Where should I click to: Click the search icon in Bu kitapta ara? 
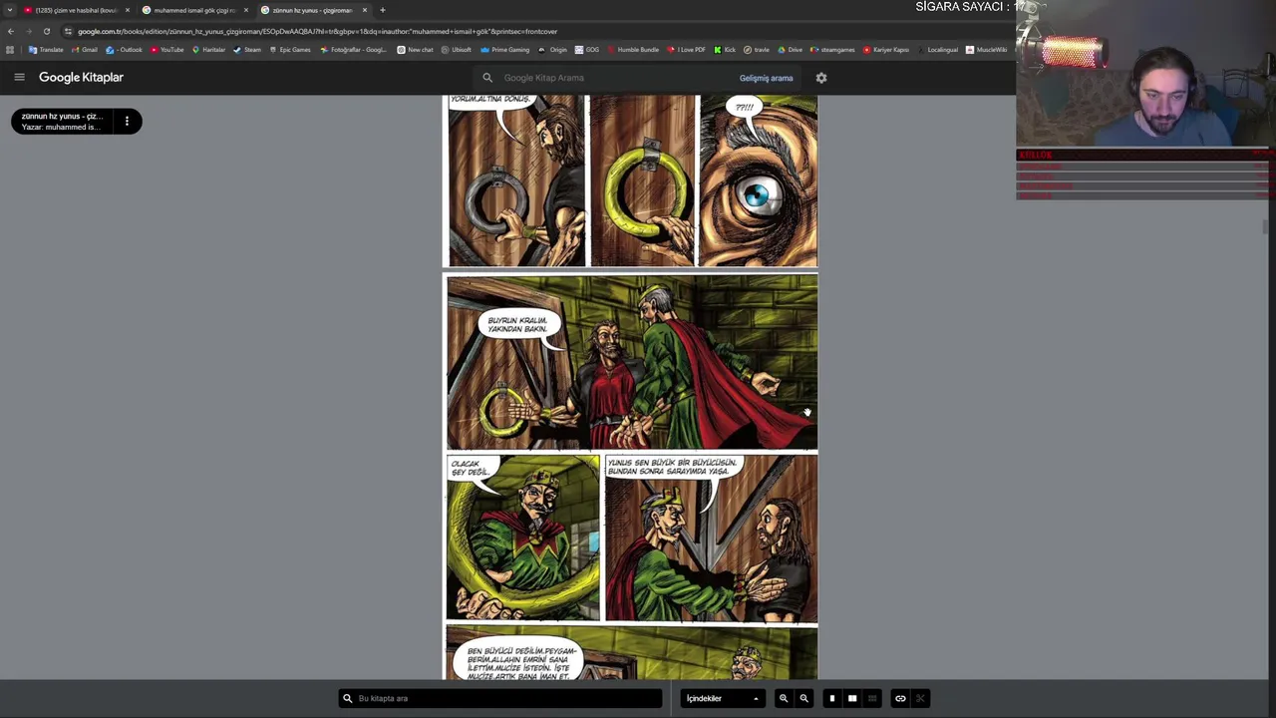click(x=348, y=698)
